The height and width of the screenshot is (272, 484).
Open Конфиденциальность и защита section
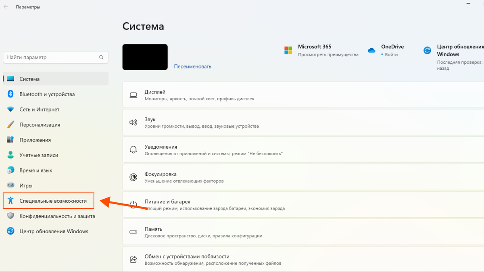tap(56, 216)
